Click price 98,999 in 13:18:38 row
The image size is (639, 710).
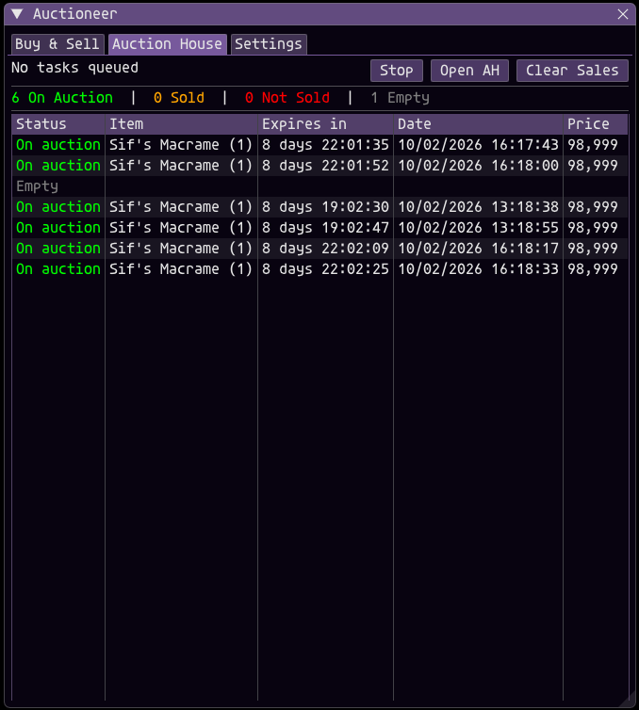(593, 207)
